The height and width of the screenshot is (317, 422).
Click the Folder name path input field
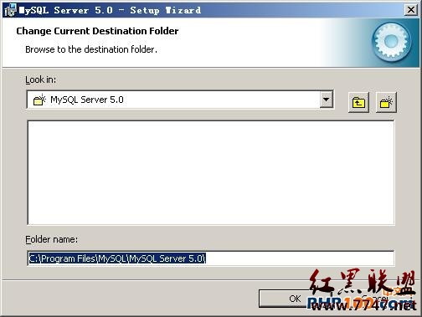[x=211, y=258]
